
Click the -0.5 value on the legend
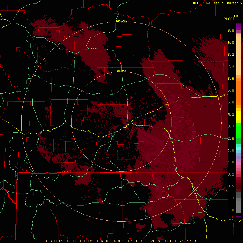coord(230,186)
